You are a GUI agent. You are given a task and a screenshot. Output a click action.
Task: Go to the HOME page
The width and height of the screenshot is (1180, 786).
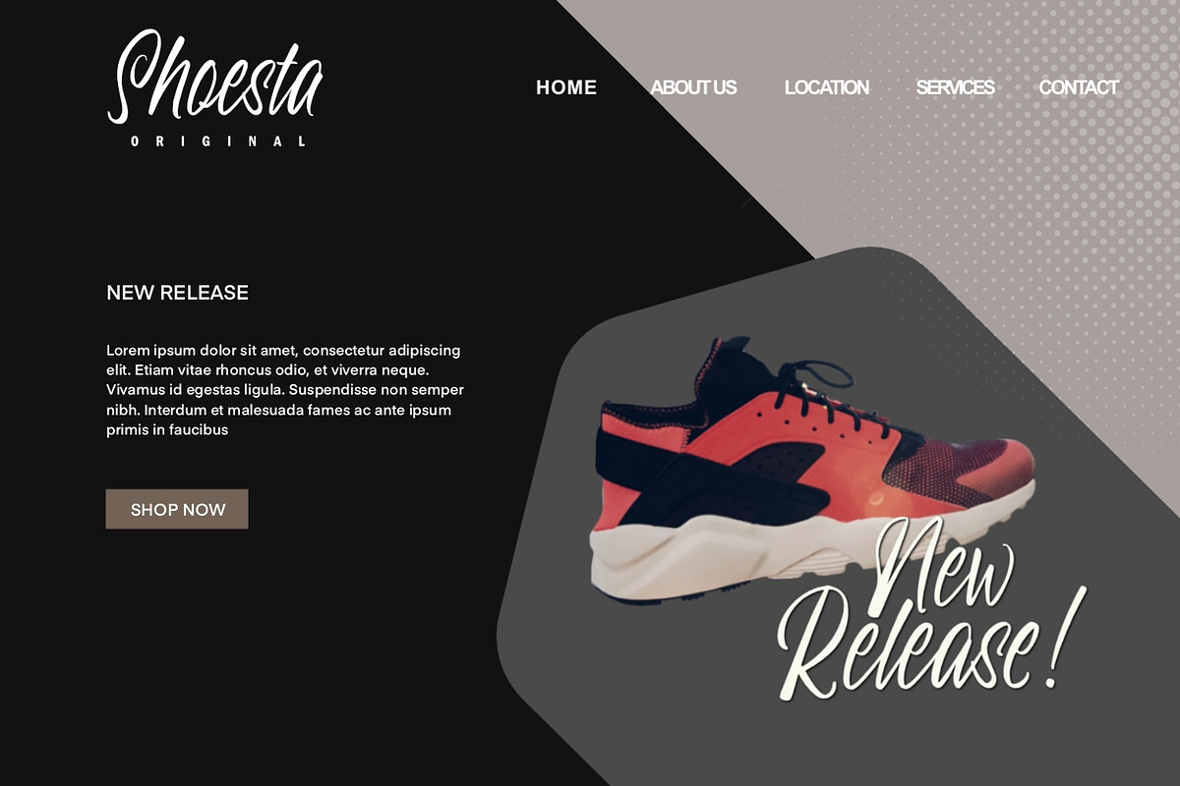pos(566,87)
